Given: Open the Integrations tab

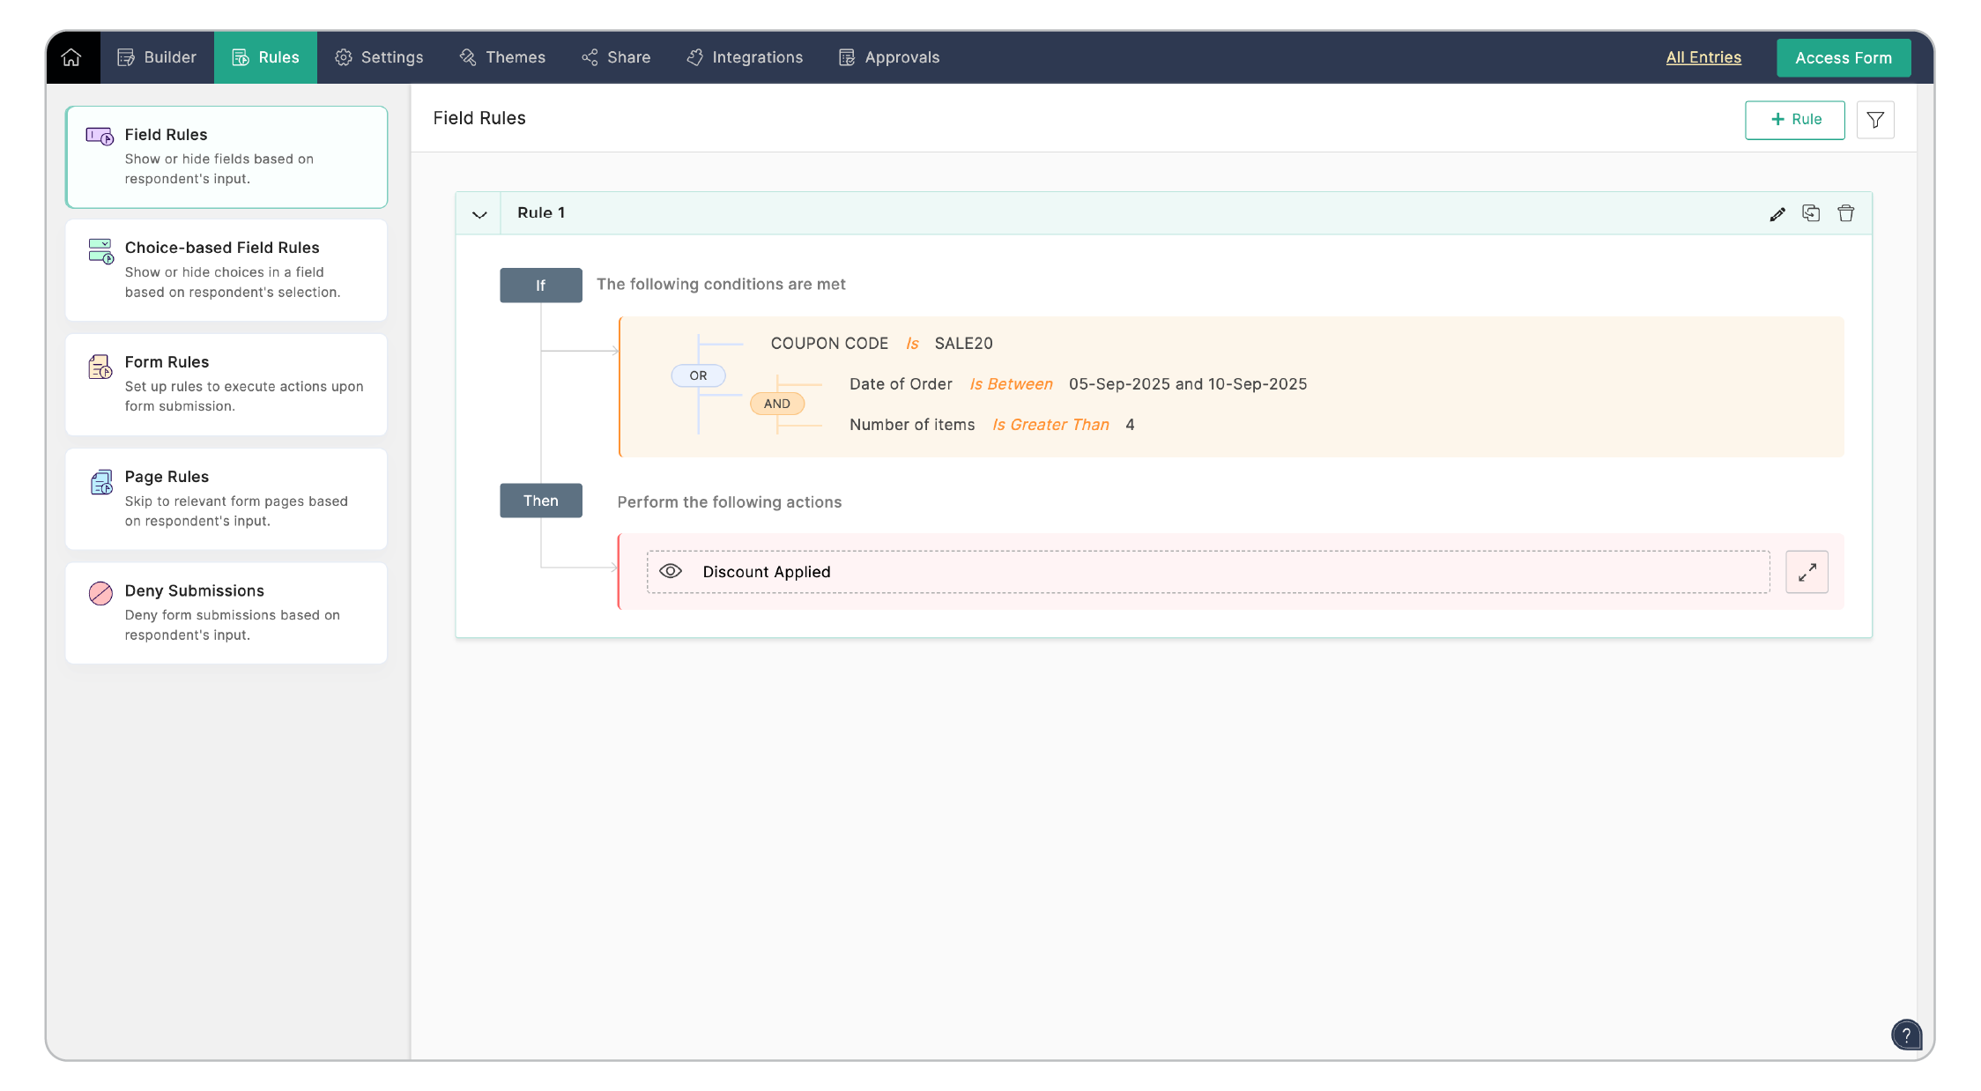Looking at the screenshot, I should [x=745, y=57].
